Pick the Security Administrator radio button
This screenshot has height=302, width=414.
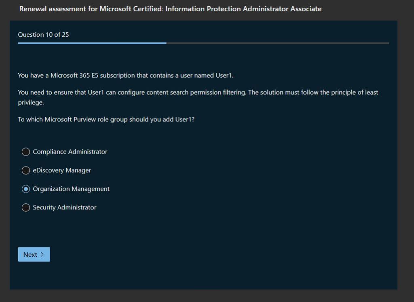pyautogui.click(x=26, y=208)
